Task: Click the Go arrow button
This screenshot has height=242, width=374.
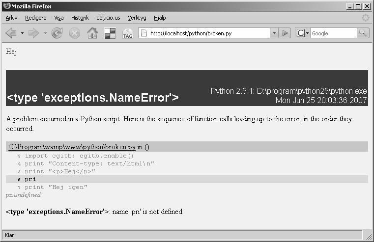Action: (285, 33)
